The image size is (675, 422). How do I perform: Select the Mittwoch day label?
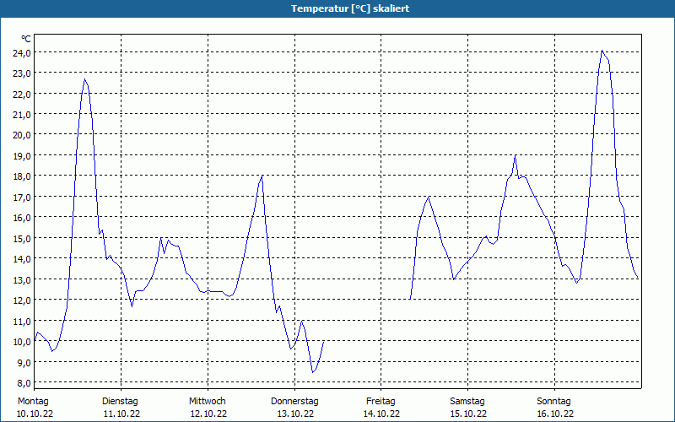(208, 402)
